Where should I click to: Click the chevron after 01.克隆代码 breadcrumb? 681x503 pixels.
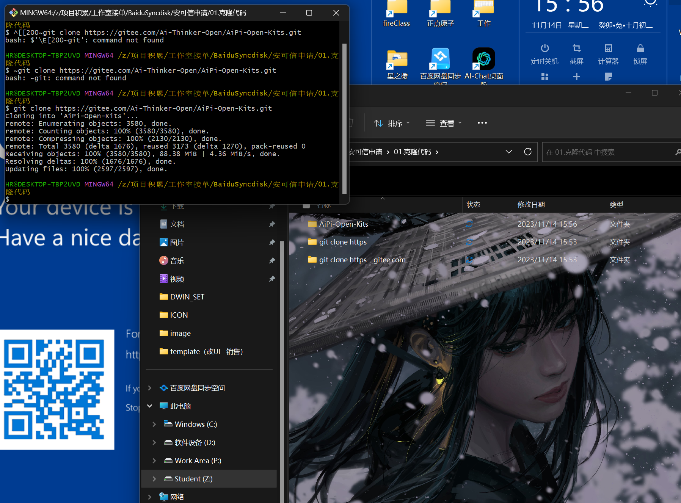(x=437, y=152)
